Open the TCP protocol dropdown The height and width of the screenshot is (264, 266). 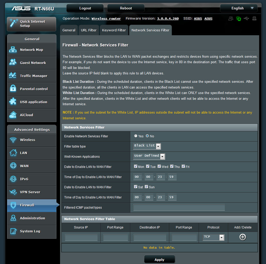click(x=213, y=237)
